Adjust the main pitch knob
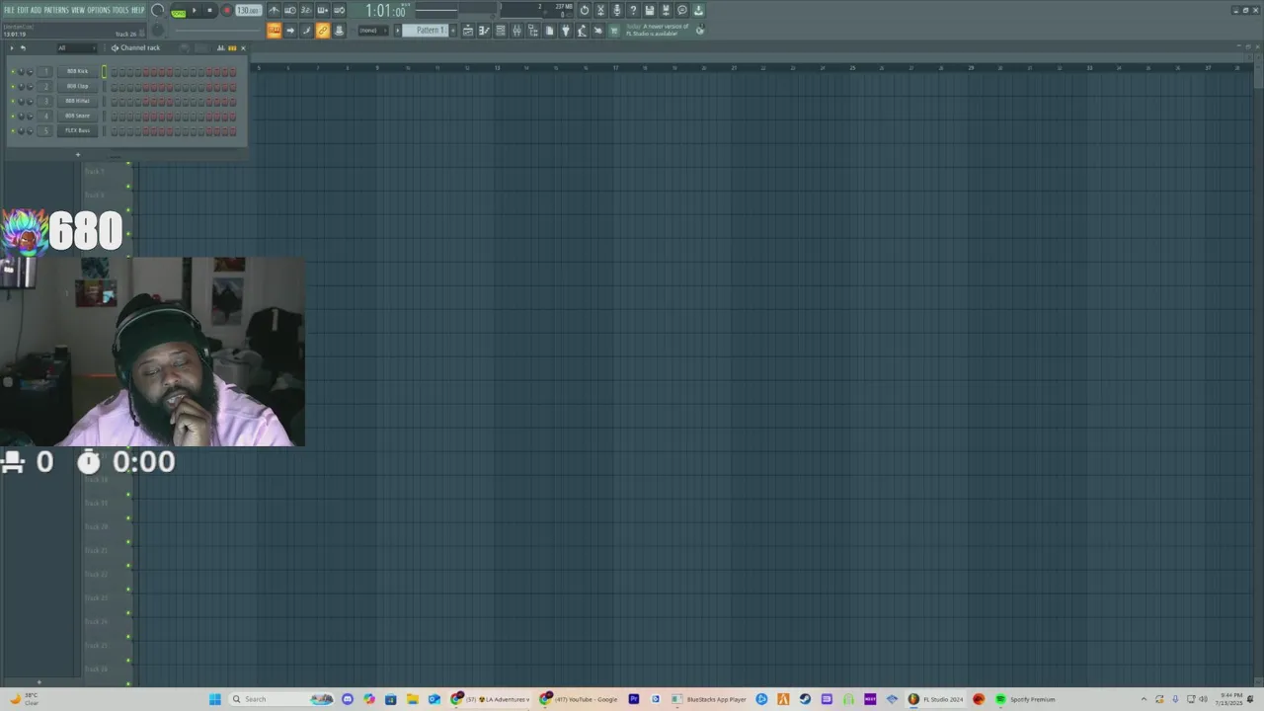The width and height of the screenshot is (1264, 711). (x=158, y=31)
